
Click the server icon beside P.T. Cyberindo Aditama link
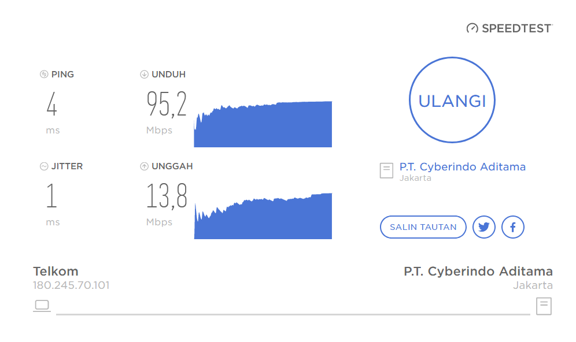tap(386, 170)
